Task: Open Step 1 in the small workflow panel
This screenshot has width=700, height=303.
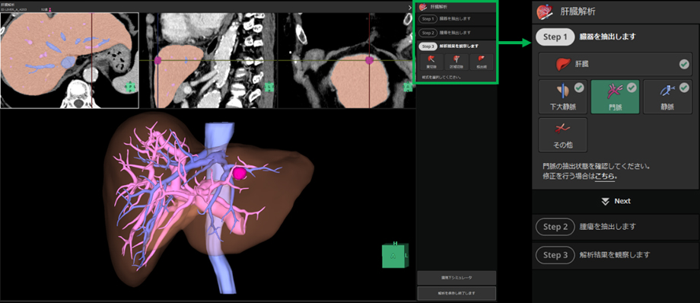Action: click(x=457, y=19)
